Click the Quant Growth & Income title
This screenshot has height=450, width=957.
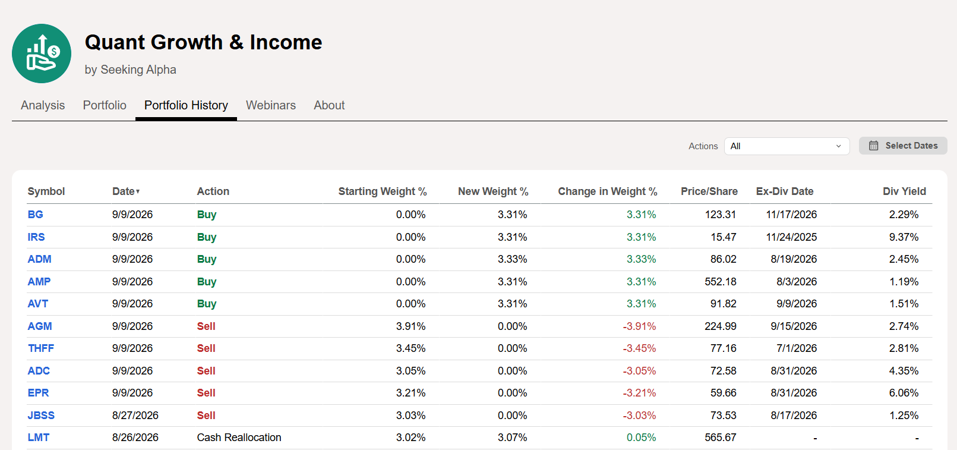click(203, 42)
